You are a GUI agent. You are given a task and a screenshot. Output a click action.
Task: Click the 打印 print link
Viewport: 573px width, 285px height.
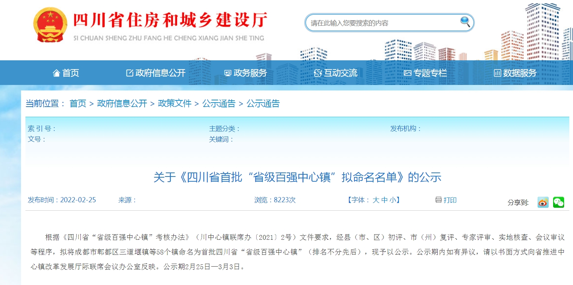[x=450, y=200]
